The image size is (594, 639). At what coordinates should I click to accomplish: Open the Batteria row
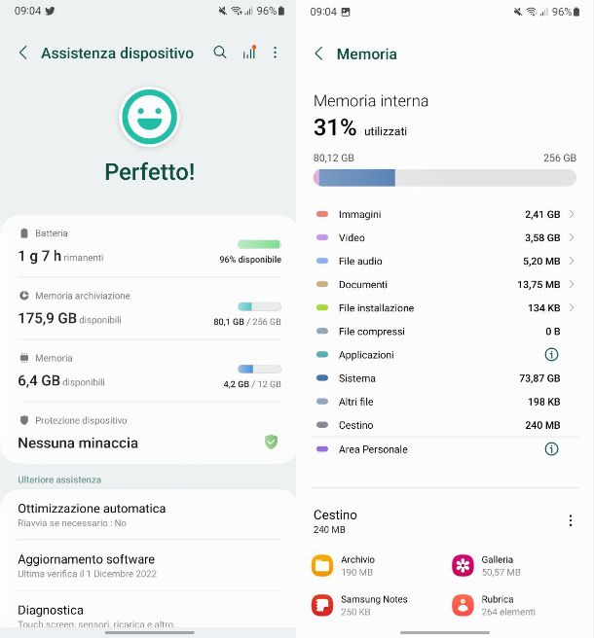(x=149, y=246)
